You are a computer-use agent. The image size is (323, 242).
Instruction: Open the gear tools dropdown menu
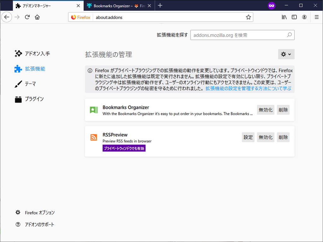click(286, 54)
